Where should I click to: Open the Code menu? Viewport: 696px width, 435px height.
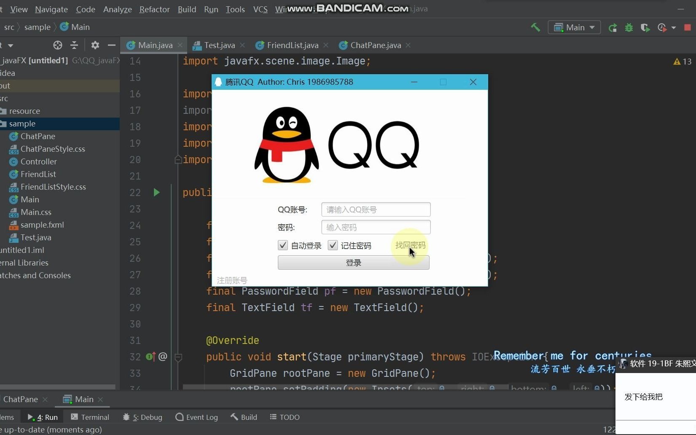86,9
